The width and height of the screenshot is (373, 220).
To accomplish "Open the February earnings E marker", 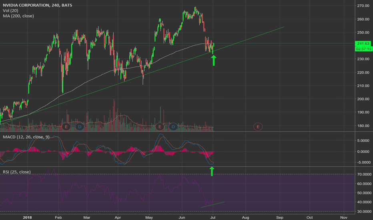I will [x=66, y=127].
